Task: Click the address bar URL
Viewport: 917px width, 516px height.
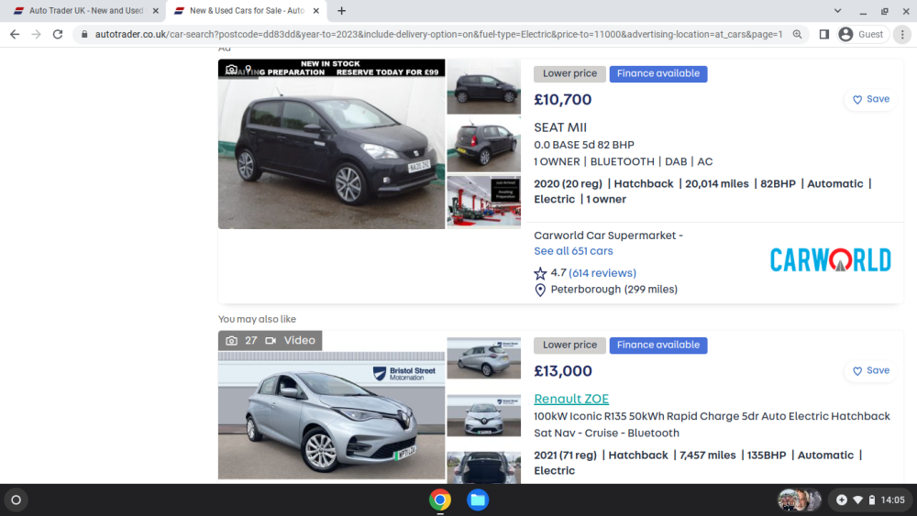Action: click(438, 35)
